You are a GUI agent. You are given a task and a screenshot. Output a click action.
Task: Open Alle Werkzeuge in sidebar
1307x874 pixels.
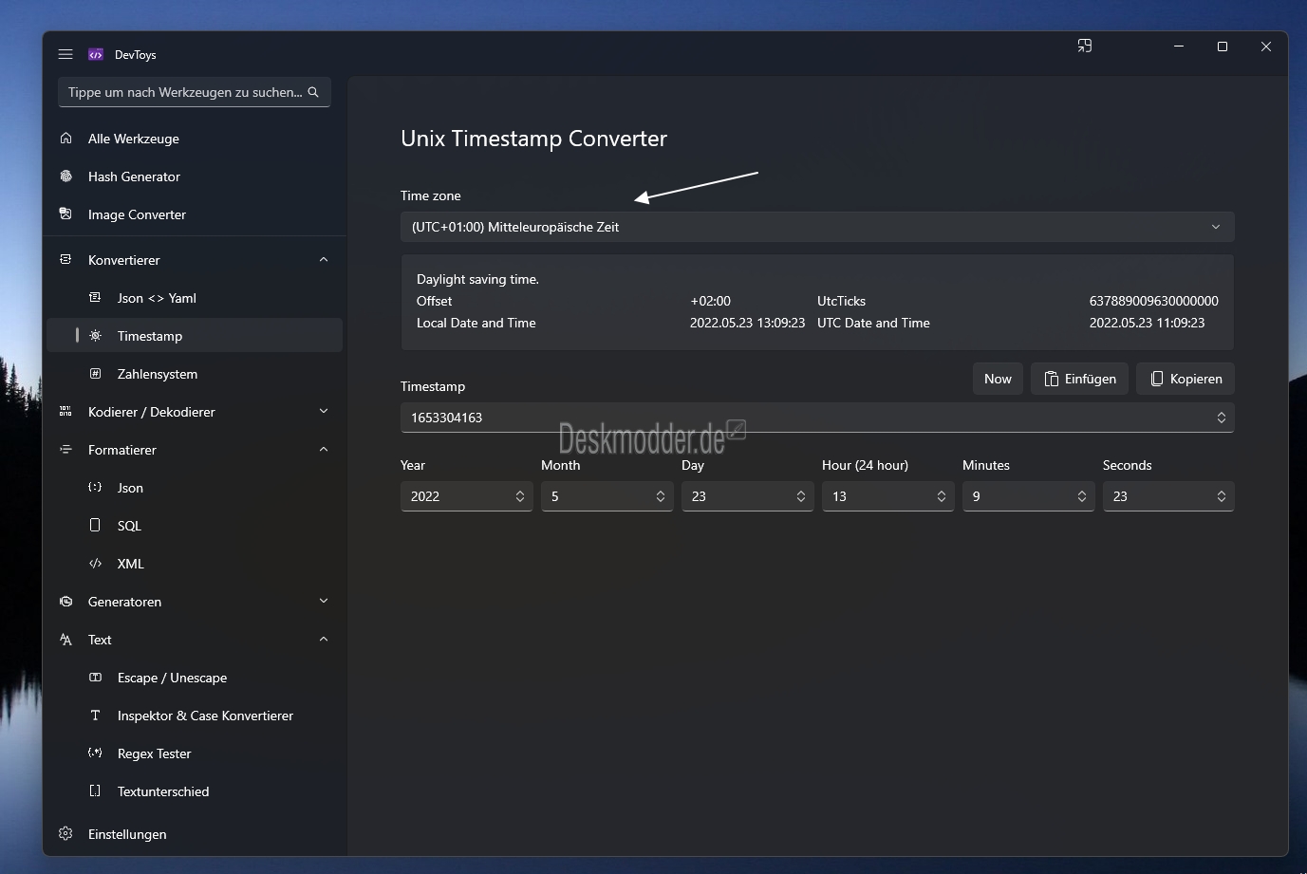pyautogui.click(x=195, y=139)
